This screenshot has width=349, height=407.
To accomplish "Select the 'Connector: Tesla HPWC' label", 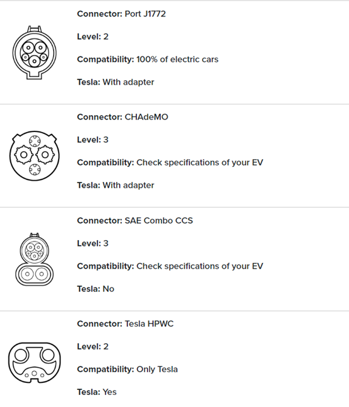I will tap(125, 324).
